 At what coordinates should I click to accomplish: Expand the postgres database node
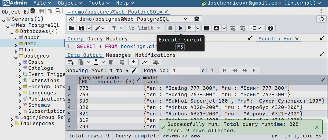[x=16, y=56]
